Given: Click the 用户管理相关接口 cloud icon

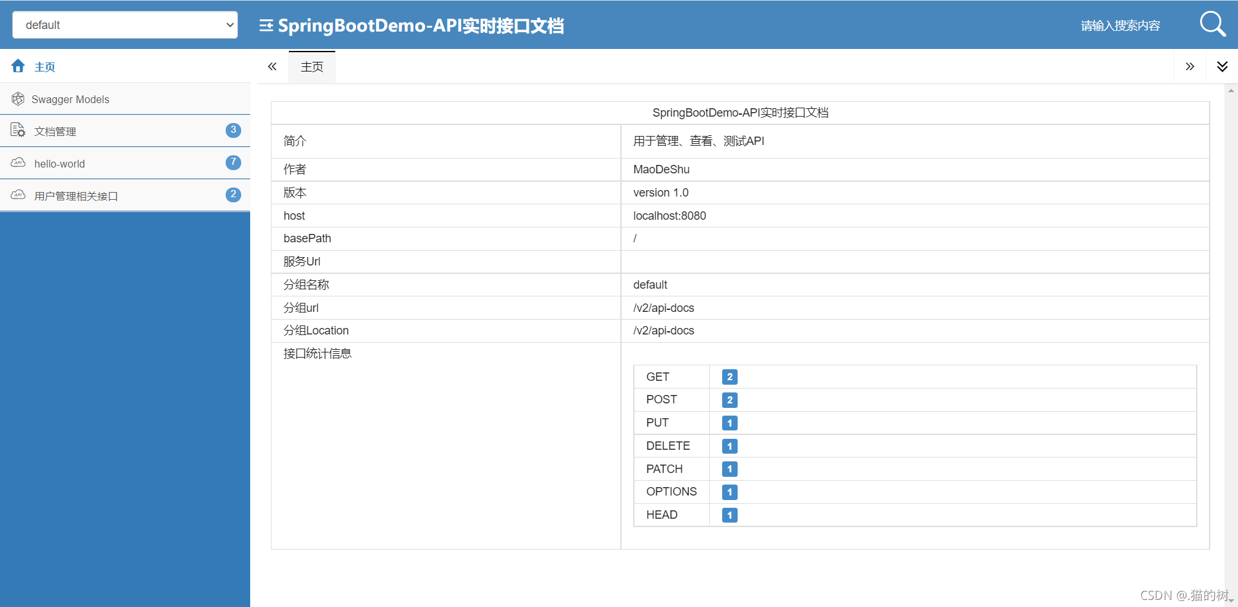Looking at the screenshot, I should coord(18,195).
